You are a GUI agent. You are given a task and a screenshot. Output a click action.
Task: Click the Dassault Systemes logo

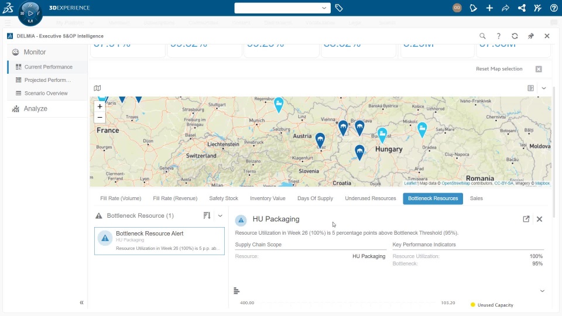(x=8, y=8)
